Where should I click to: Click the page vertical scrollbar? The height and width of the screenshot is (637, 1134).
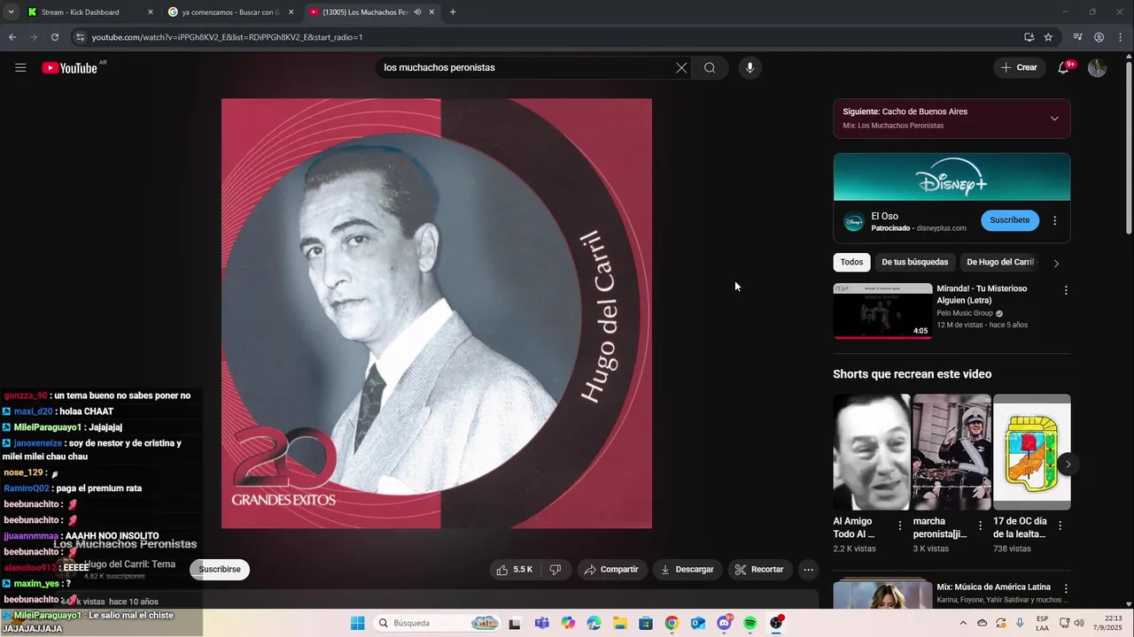point(1129,146)
